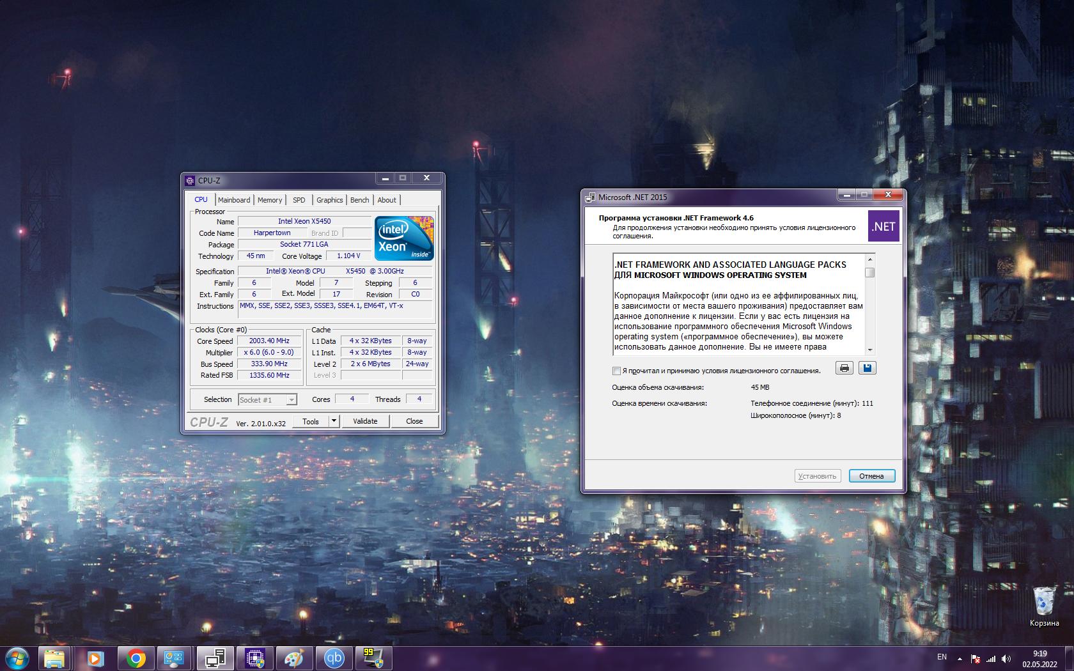
Task: Click the license text scroll up arrow
Action: 869,259
